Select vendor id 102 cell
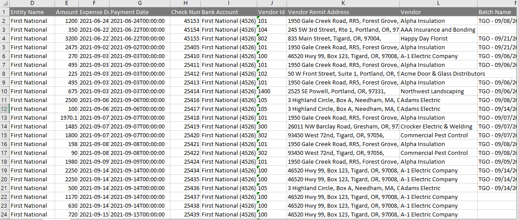Screen dimensions: 519x220 point(272,73)
